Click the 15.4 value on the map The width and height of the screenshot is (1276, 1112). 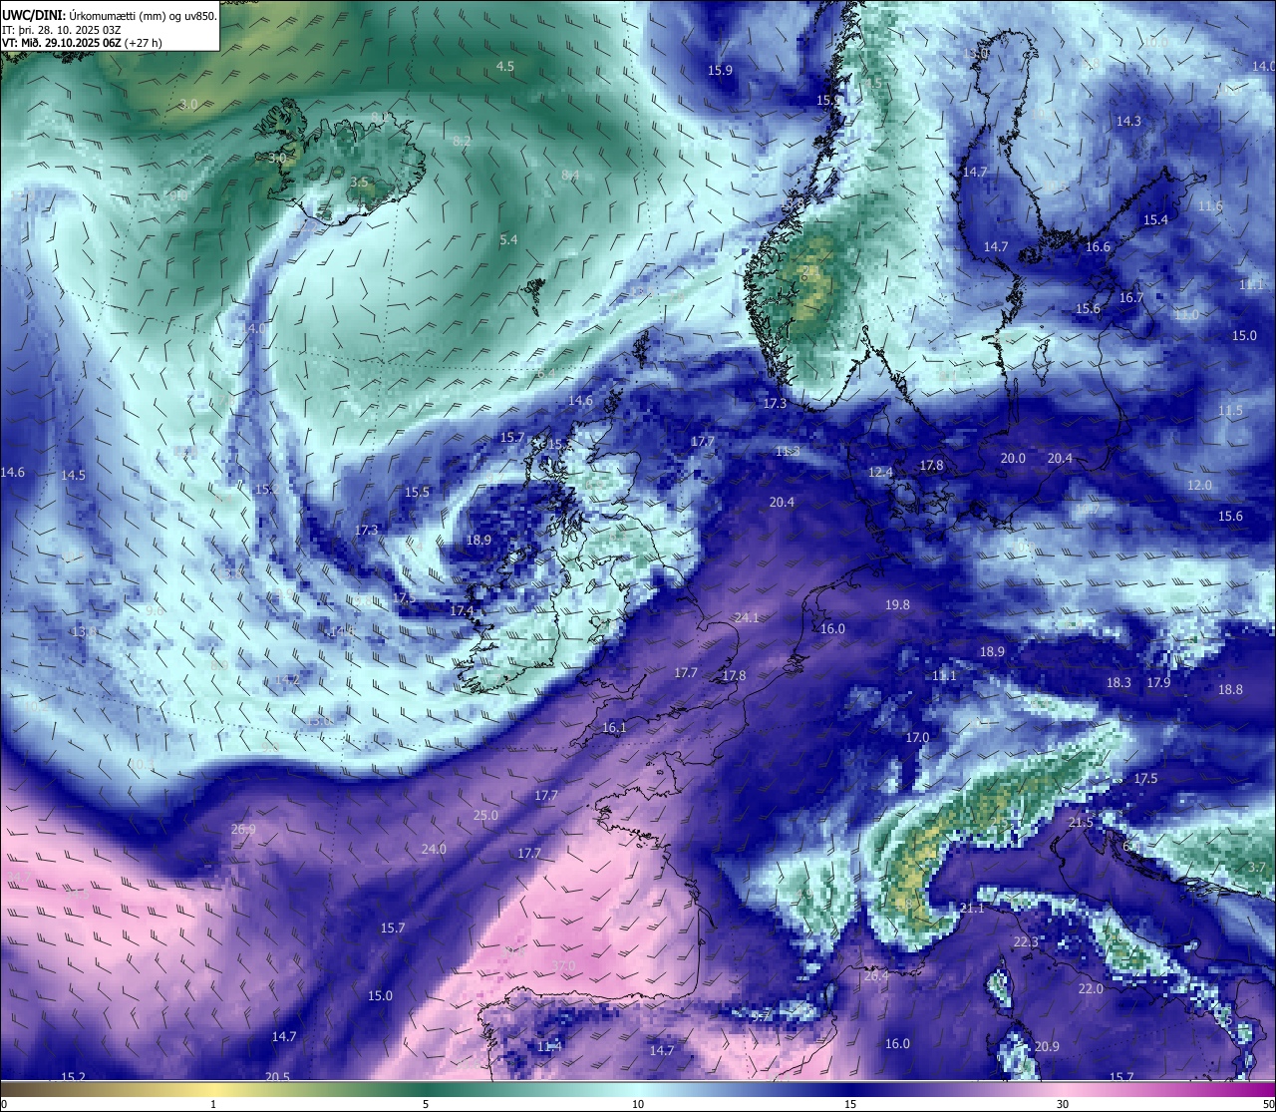1155,220
